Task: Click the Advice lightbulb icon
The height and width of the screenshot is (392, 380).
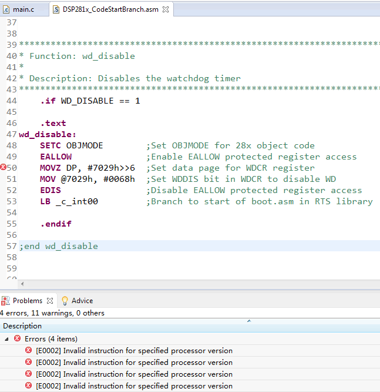Action: tap(65, 300)
